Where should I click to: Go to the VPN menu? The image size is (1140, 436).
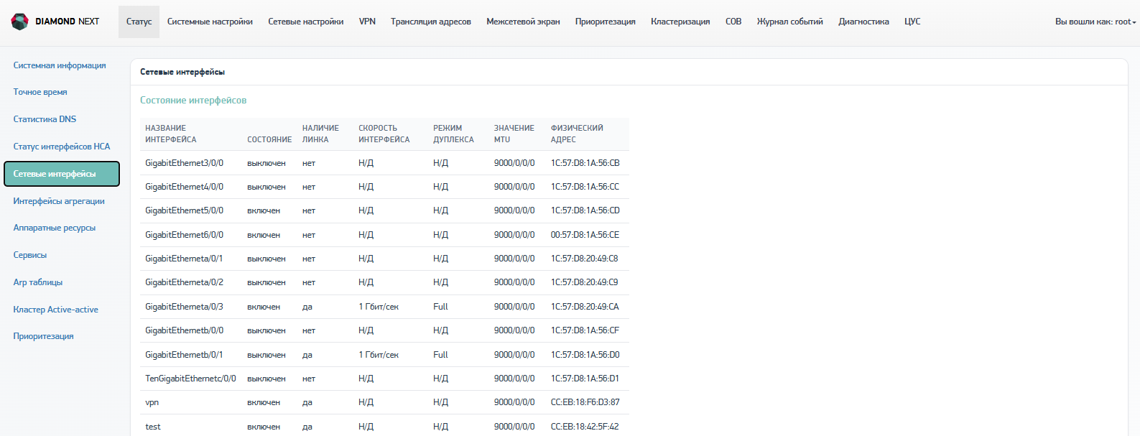coord(367,22)
